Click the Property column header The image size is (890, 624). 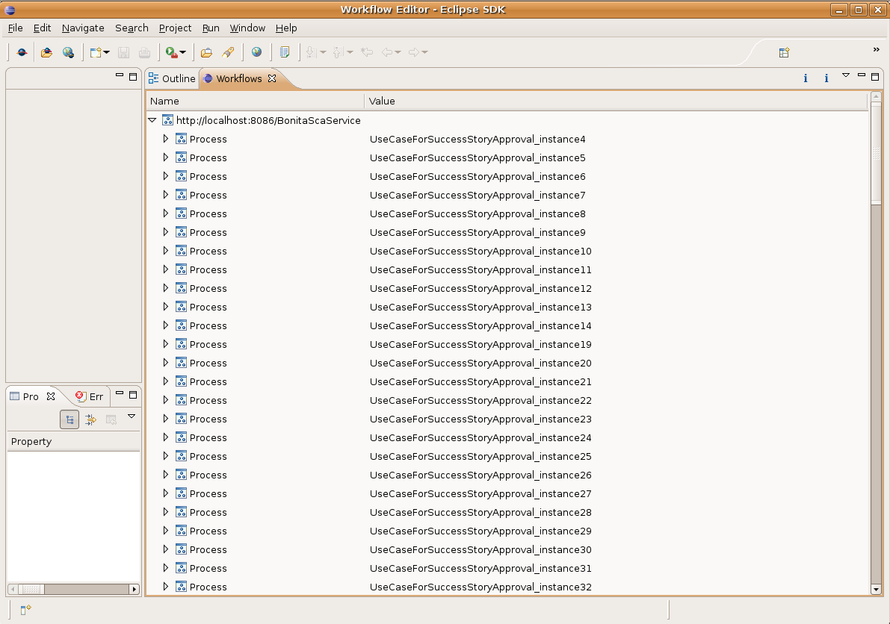click(73, 442)
